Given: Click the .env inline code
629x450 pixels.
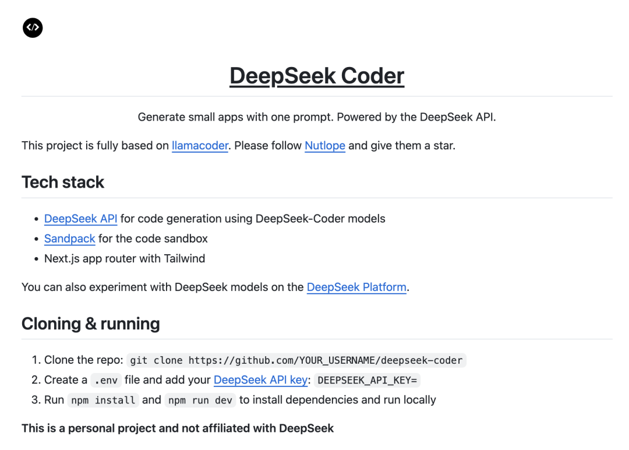Looking at the screenshot, I should [106, 380].
